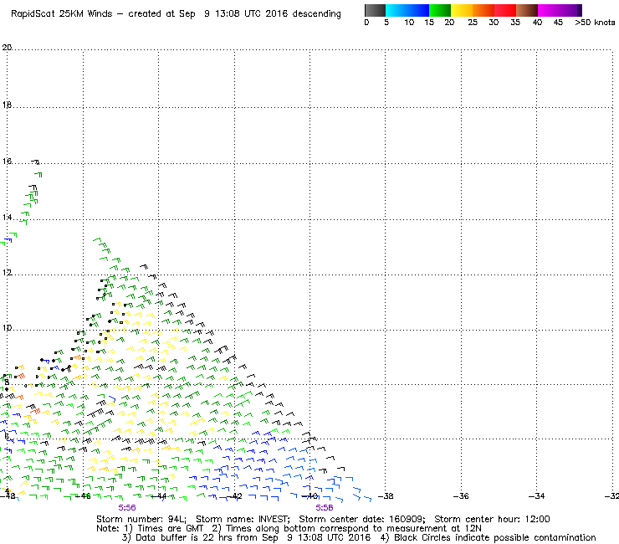619x544 pixels.
Task: Click the magenta 40-45 knots legend segment
Action: point(549,10)
